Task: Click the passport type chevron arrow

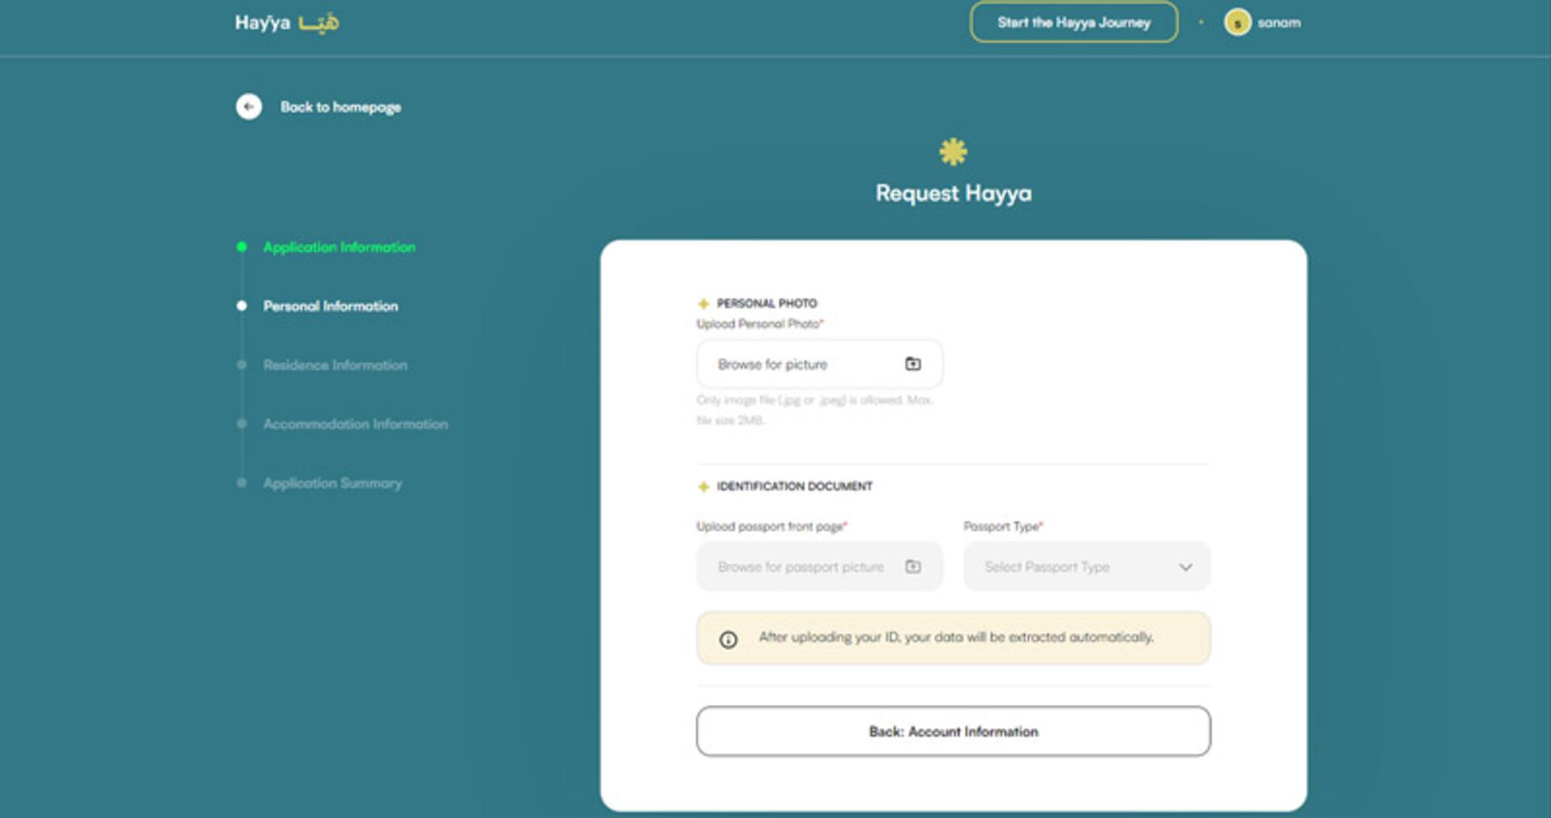Action: click(1185, 567)
